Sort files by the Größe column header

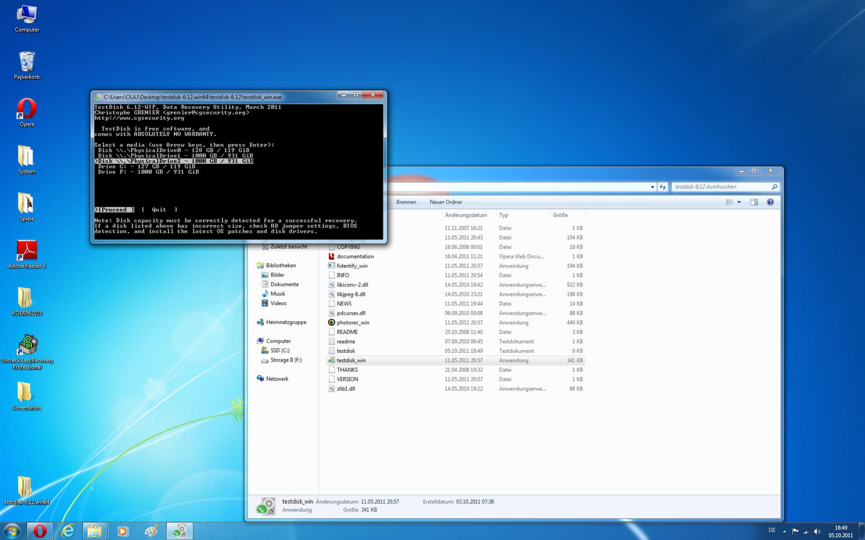(568, 215)
